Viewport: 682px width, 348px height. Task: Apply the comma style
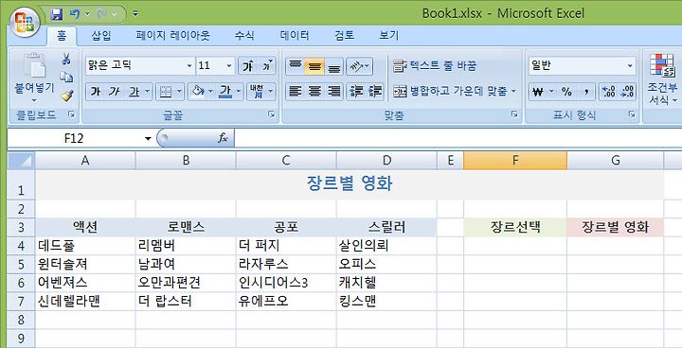(x=586, y=92)
